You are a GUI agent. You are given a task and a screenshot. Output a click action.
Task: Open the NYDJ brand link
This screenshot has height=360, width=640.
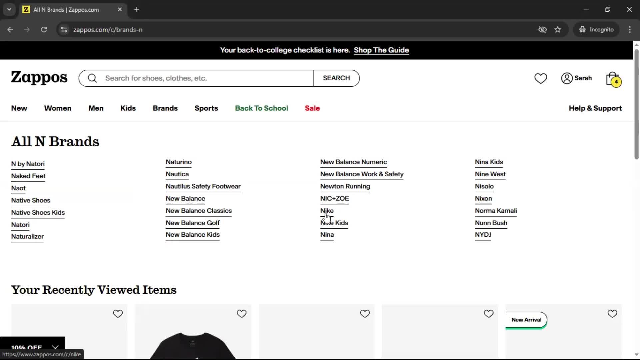pyautogui.click(x=483, y=235)
